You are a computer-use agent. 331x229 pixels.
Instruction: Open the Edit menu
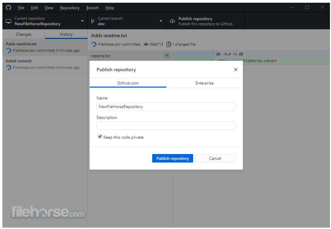(34, 8)
